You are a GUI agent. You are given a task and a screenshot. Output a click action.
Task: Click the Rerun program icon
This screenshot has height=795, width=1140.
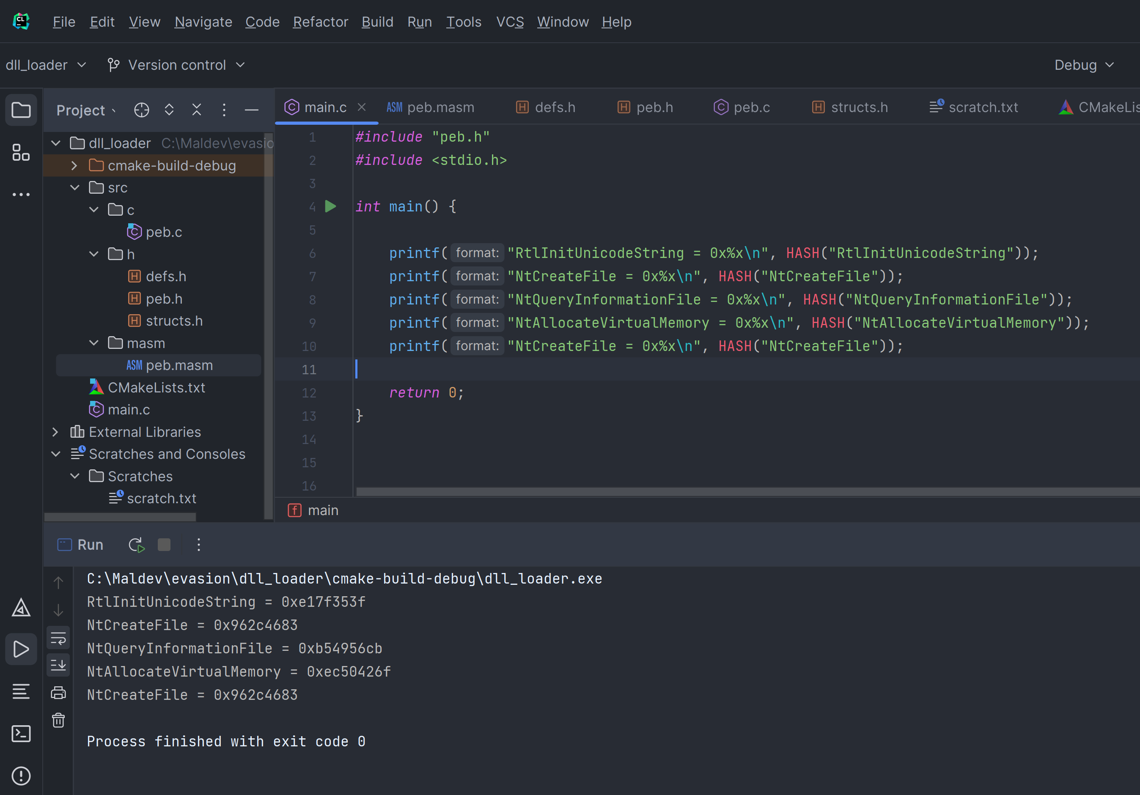136,545
